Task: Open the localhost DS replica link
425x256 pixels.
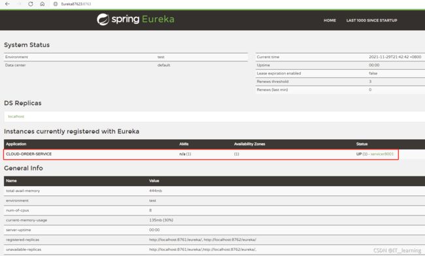Action: pos(16,116)
